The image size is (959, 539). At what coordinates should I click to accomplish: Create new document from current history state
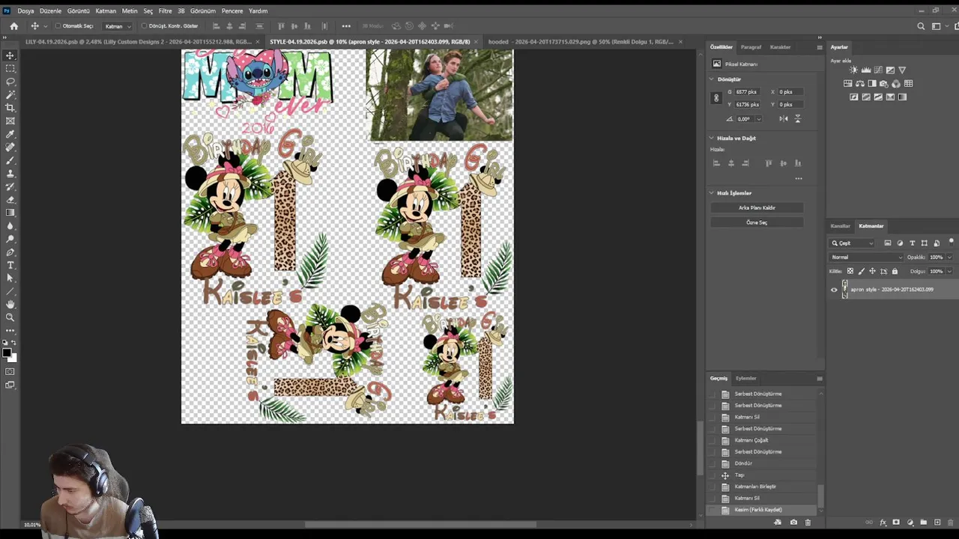[778, 522]
